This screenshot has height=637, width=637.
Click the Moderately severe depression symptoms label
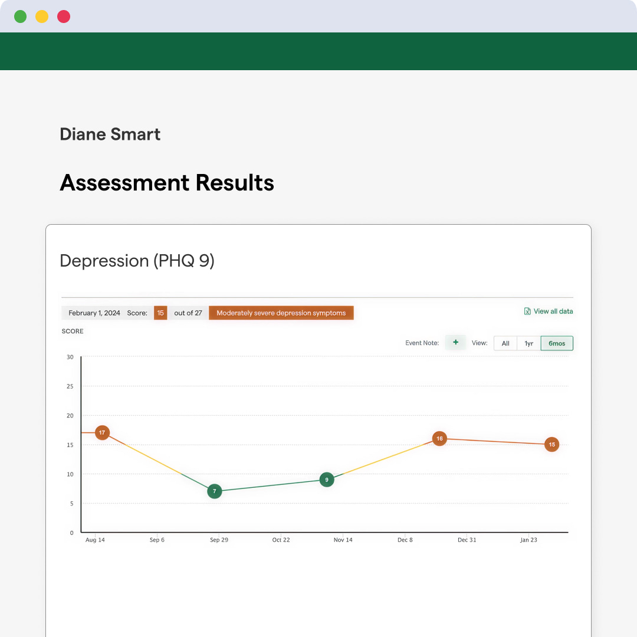click(x=281, y=313)
